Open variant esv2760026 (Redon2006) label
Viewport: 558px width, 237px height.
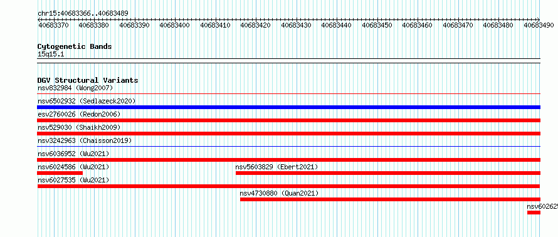pyautogui.click(x=79, y=114)
